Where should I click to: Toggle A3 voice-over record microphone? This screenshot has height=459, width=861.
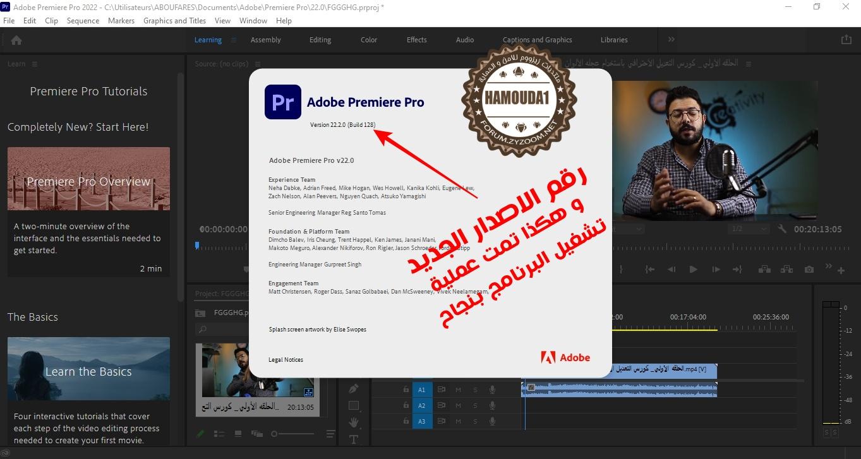pos(492,421)
